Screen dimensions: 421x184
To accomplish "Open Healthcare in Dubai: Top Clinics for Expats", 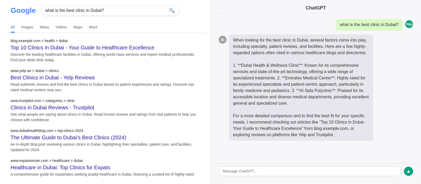I will coord(60,167).
